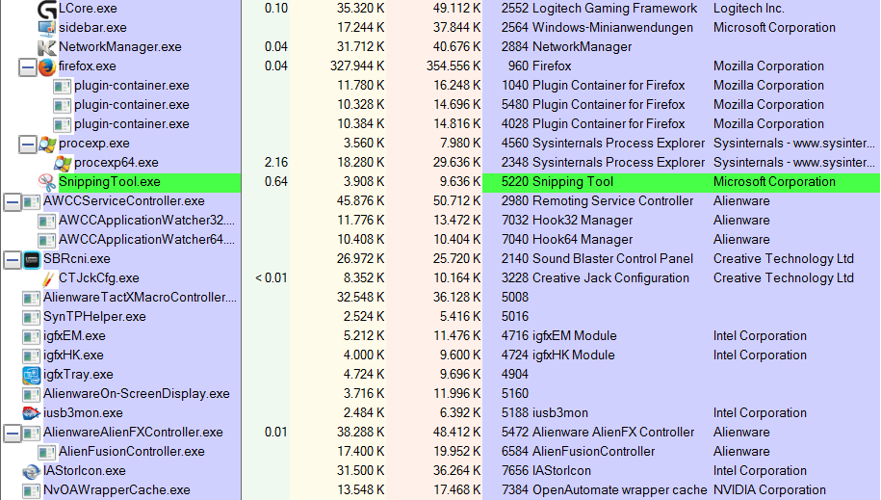881x500 pixels.
Task: Select the plugin-container.exe row with PID 5480
Action: click(x=131, y=105)
